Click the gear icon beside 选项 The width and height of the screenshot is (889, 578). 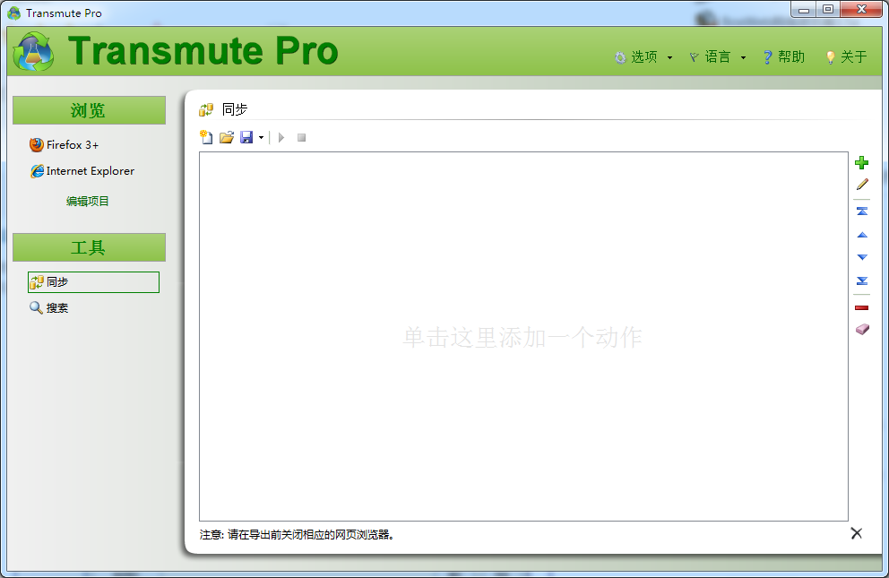pyautogui.click(x=620, y=57)
